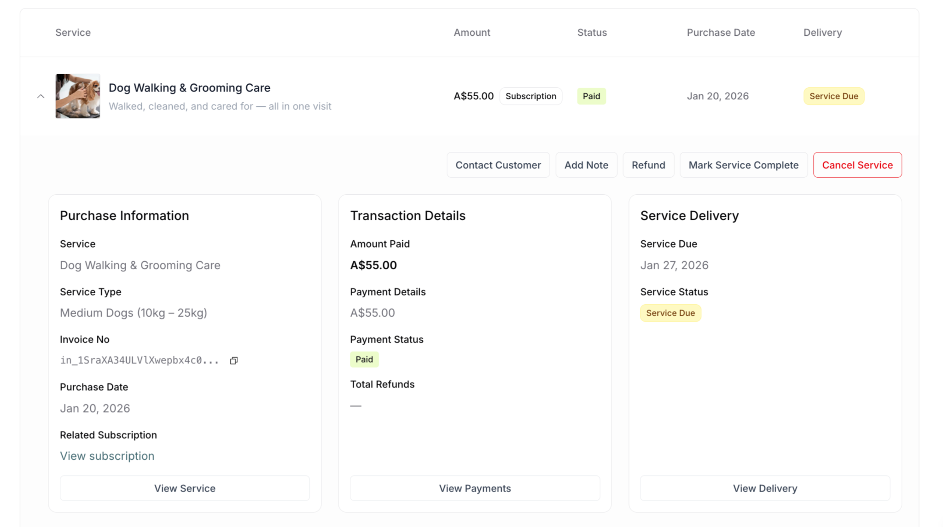Click the Amount column header

pos(472,33)
